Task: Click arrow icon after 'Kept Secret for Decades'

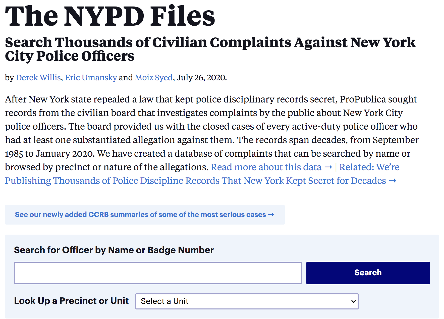Action: [393, 181]
